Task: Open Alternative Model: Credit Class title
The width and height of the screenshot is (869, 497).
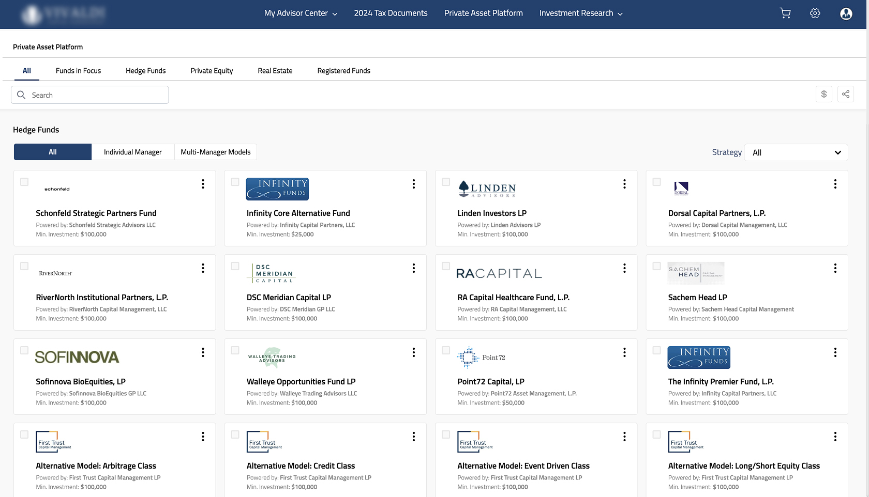Action: (x=301, y=466)
